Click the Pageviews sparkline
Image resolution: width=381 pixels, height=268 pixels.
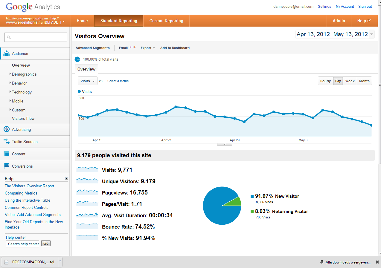(x=87, y=192)
